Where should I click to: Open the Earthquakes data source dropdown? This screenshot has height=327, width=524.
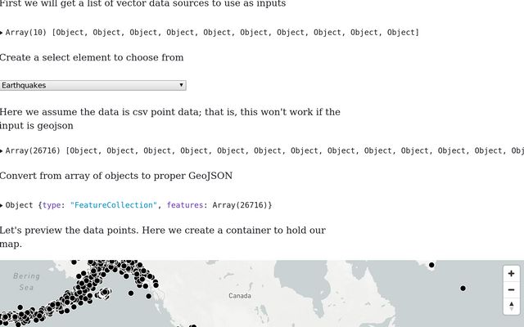click(93, 85)
